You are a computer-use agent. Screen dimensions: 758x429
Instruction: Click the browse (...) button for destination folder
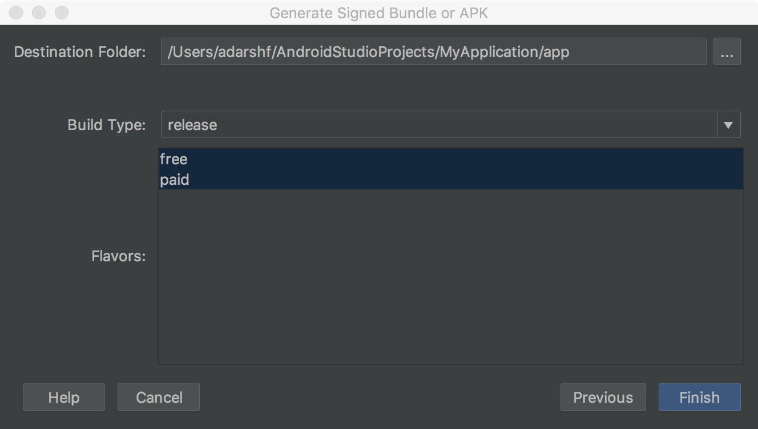tap(727, 52)
